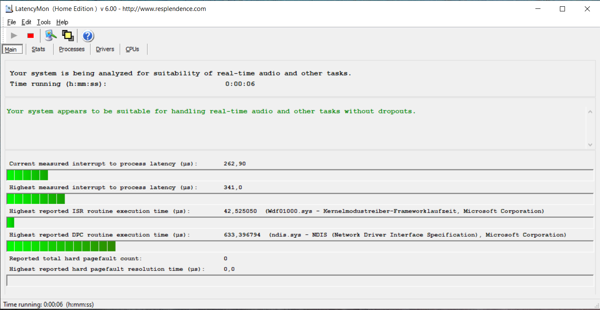600x310 pixels.
Task: Click the highest DPC routine execution bar
Action: coord(61,246)
